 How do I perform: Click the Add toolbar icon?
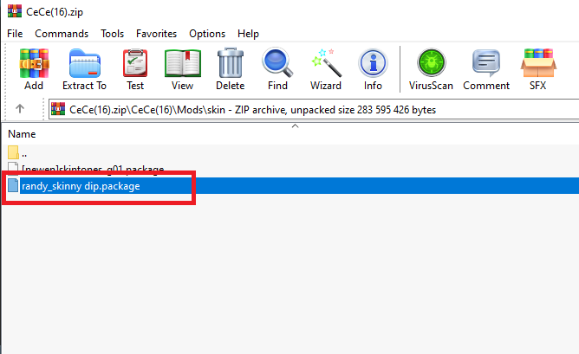coord(34,69)
